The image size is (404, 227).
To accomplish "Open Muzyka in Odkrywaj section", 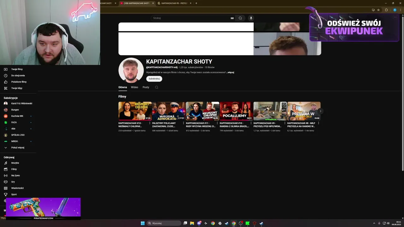I will (x=15, y=163).
